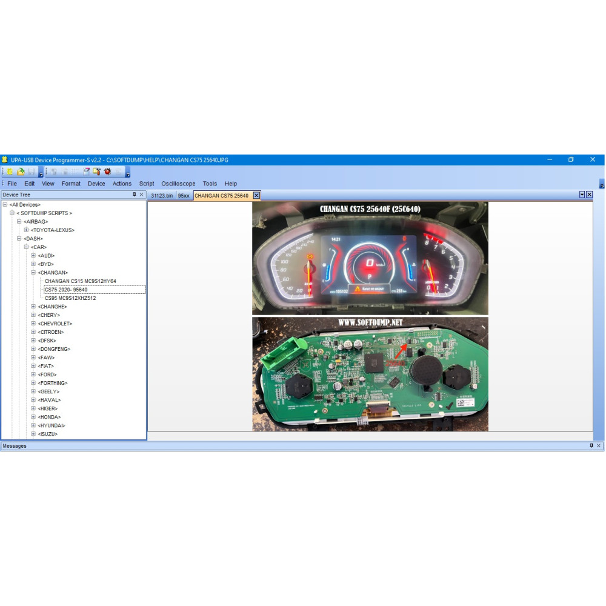Collapse the All Devices root node
The image size is (606, 606).
[5, 205]
